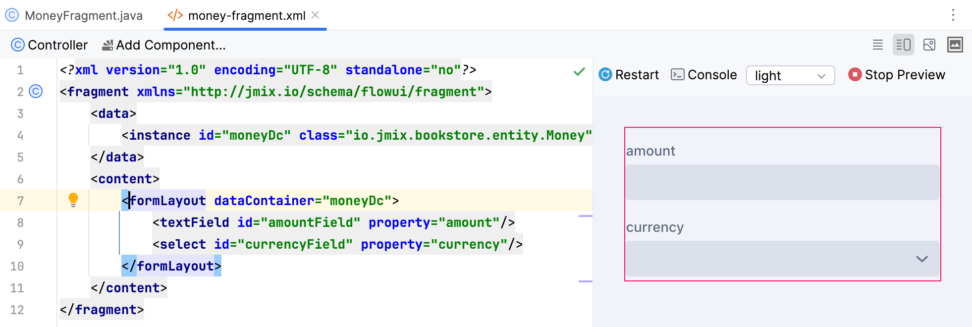This screenshot has width=972, height=327.
Task: Click the closing </content> tag
Action: tap(129, 288)
